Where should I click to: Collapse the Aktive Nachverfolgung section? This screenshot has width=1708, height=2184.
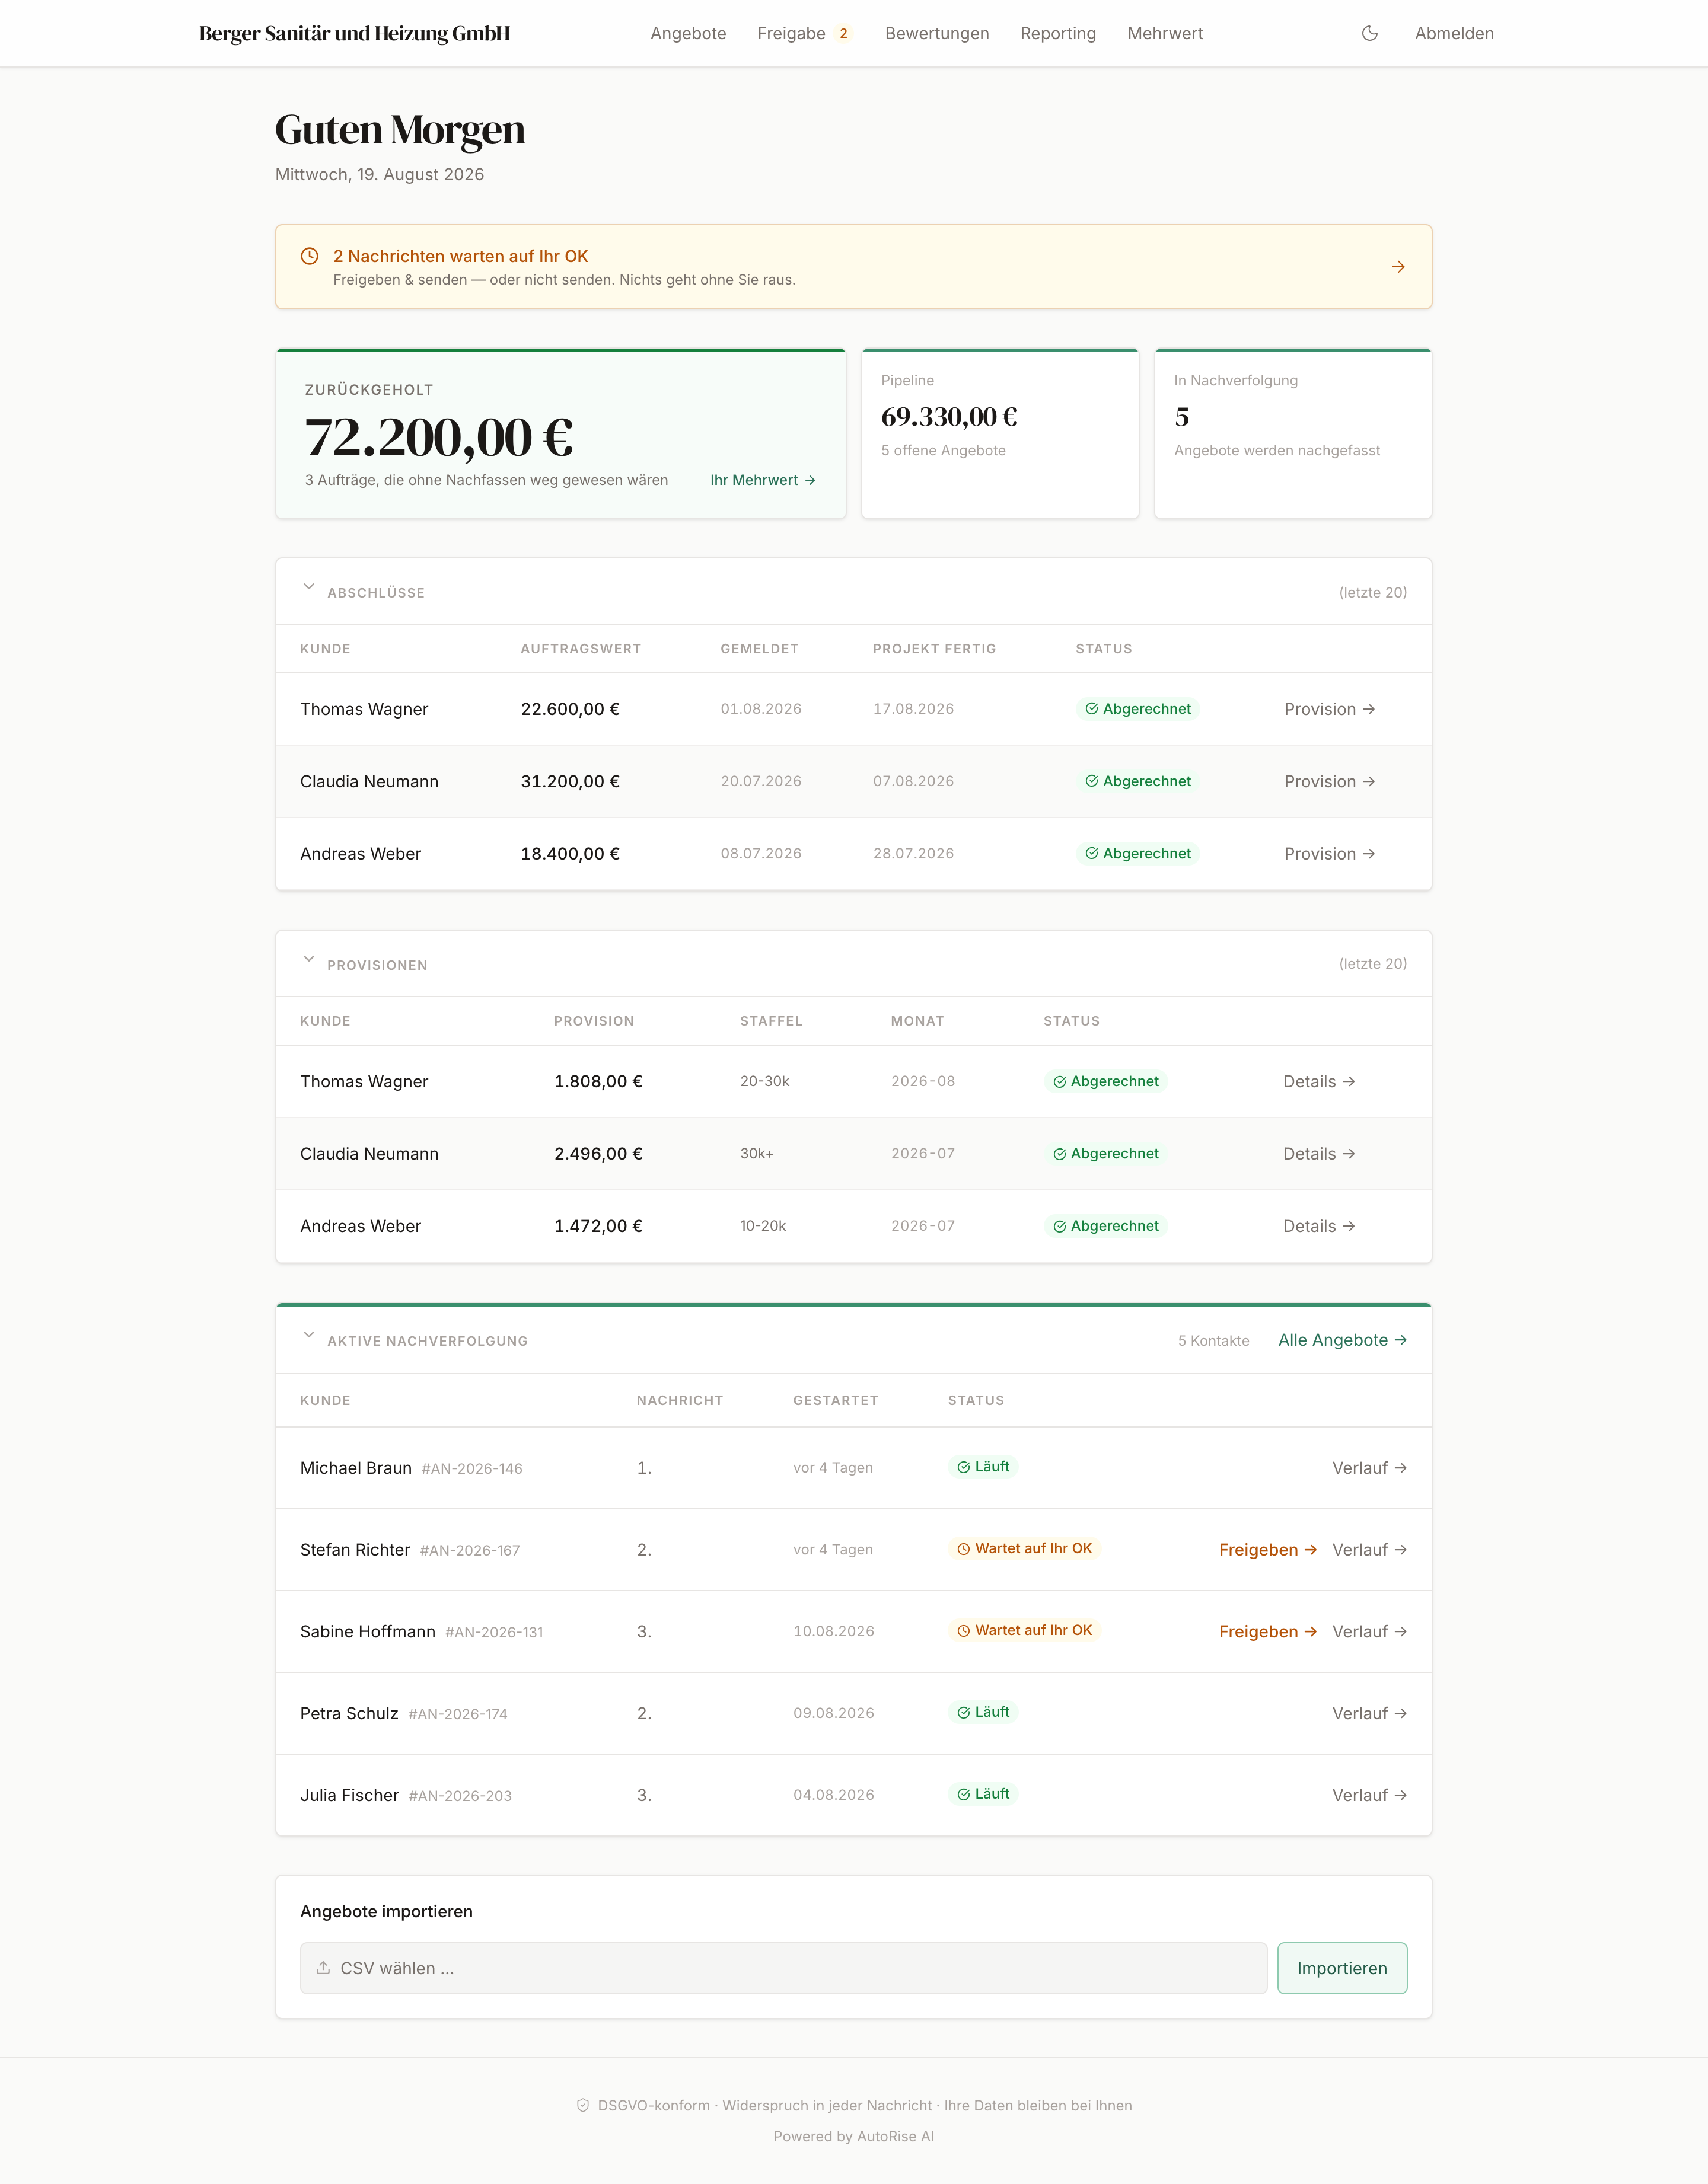(309, 1335)
